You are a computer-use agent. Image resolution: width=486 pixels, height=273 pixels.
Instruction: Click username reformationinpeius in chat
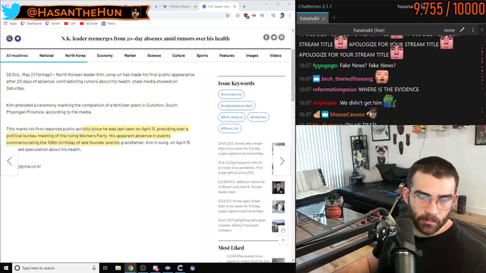pyautogui.click(x=335, y=89)
